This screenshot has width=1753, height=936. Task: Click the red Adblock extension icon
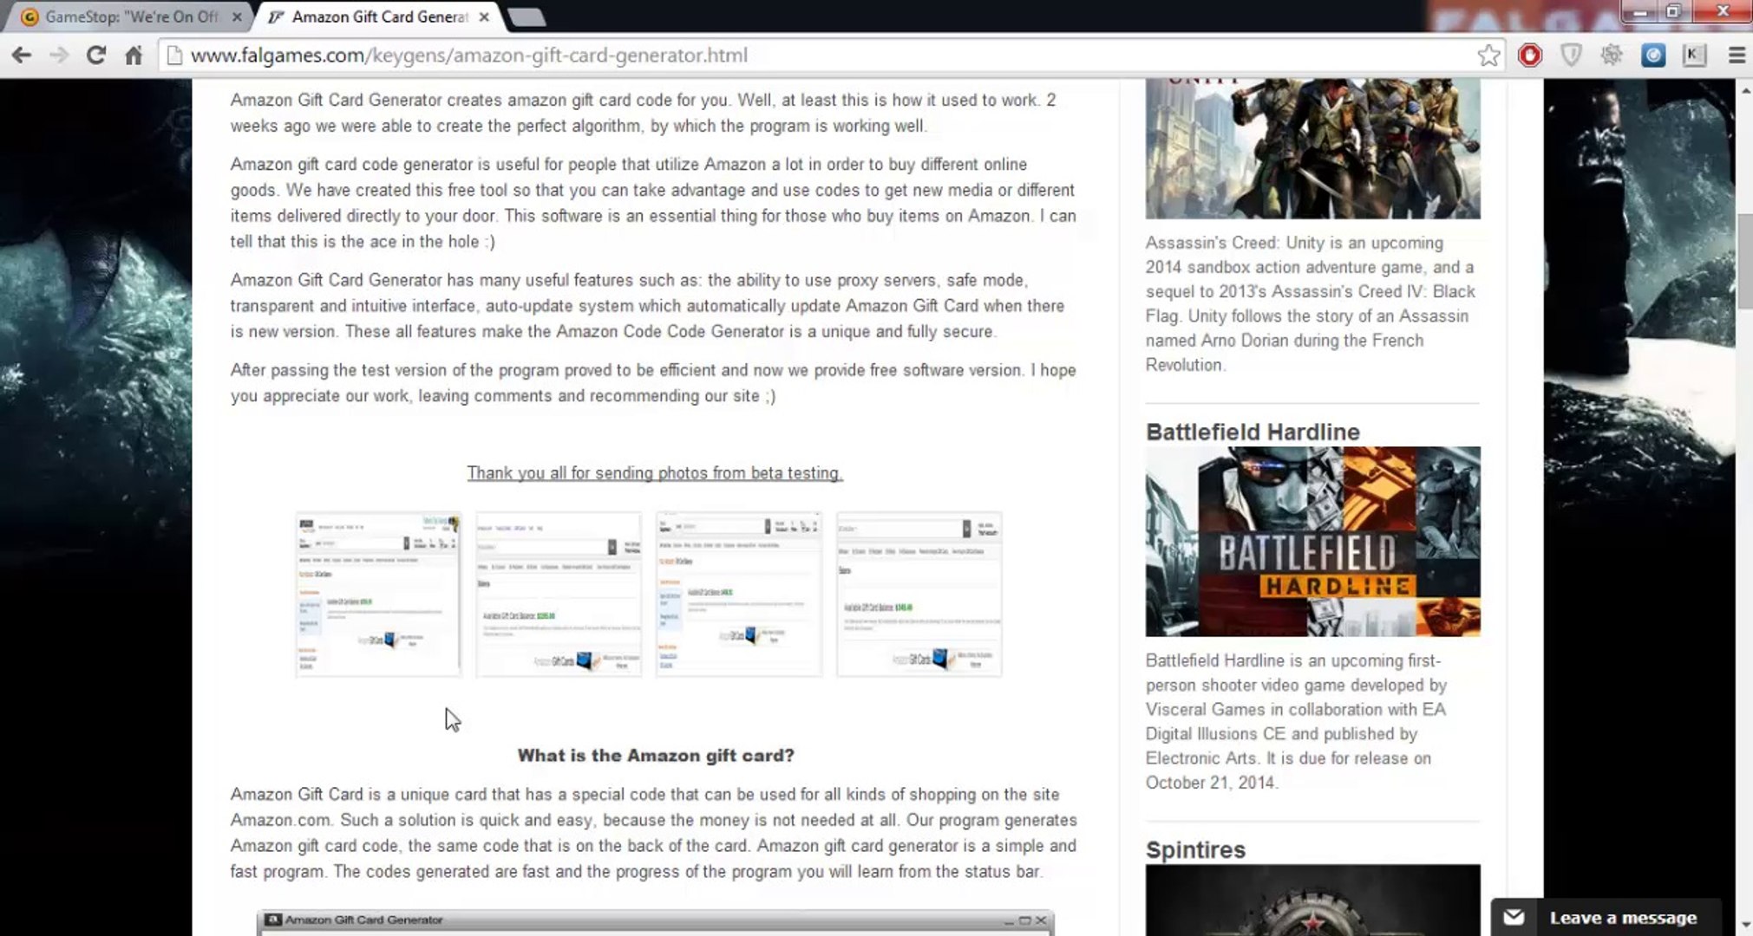pyautogui.click(x=1530, y=55)
